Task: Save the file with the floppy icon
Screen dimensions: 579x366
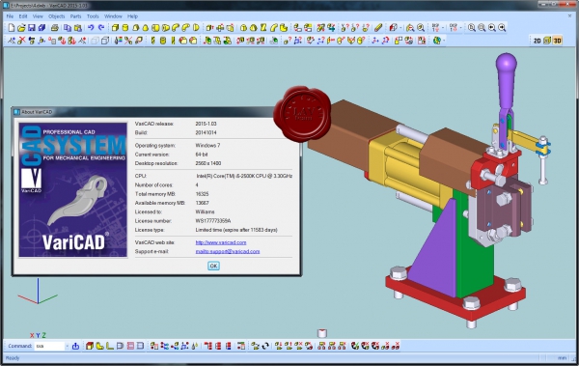Action: click(x=32, y=28)
